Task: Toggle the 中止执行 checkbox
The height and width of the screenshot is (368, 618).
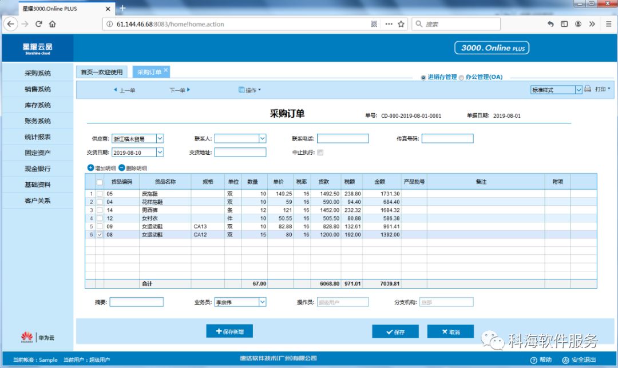Action: coord(320,153)
